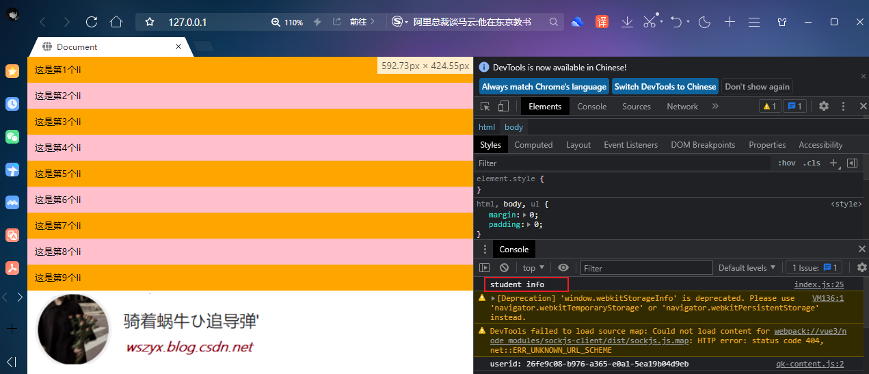Image resolution: width=869 pixels, height=374 pixels.
Task: Open the Layout tab
Action: click(x=578, y=145)
